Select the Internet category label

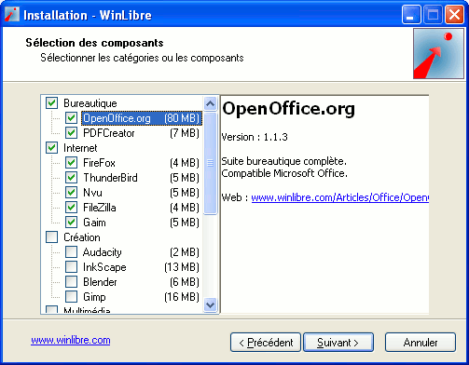click(80, 148)
